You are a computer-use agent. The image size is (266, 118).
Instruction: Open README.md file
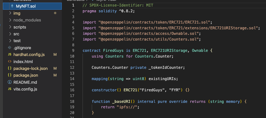tap(25, 82)
